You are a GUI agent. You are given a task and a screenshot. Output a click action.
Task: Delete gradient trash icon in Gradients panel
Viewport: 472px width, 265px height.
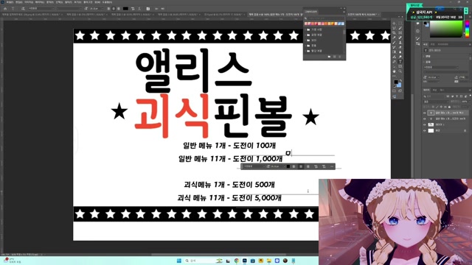[x=339, y=57]
